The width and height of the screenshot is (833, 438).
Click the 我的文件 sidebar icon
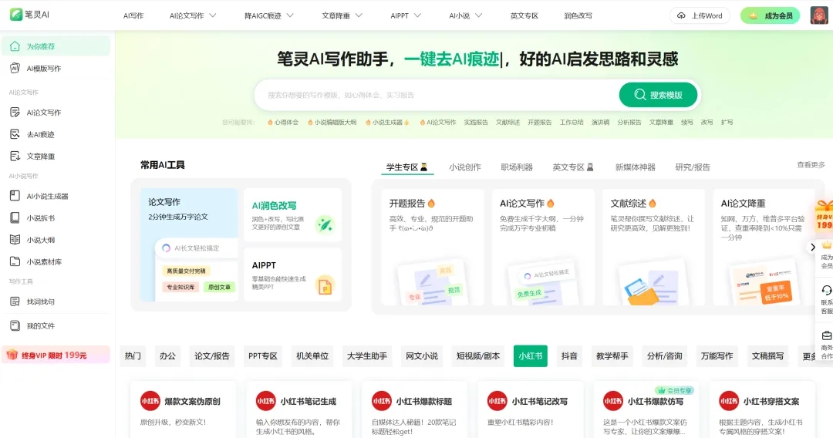[15, 325]
